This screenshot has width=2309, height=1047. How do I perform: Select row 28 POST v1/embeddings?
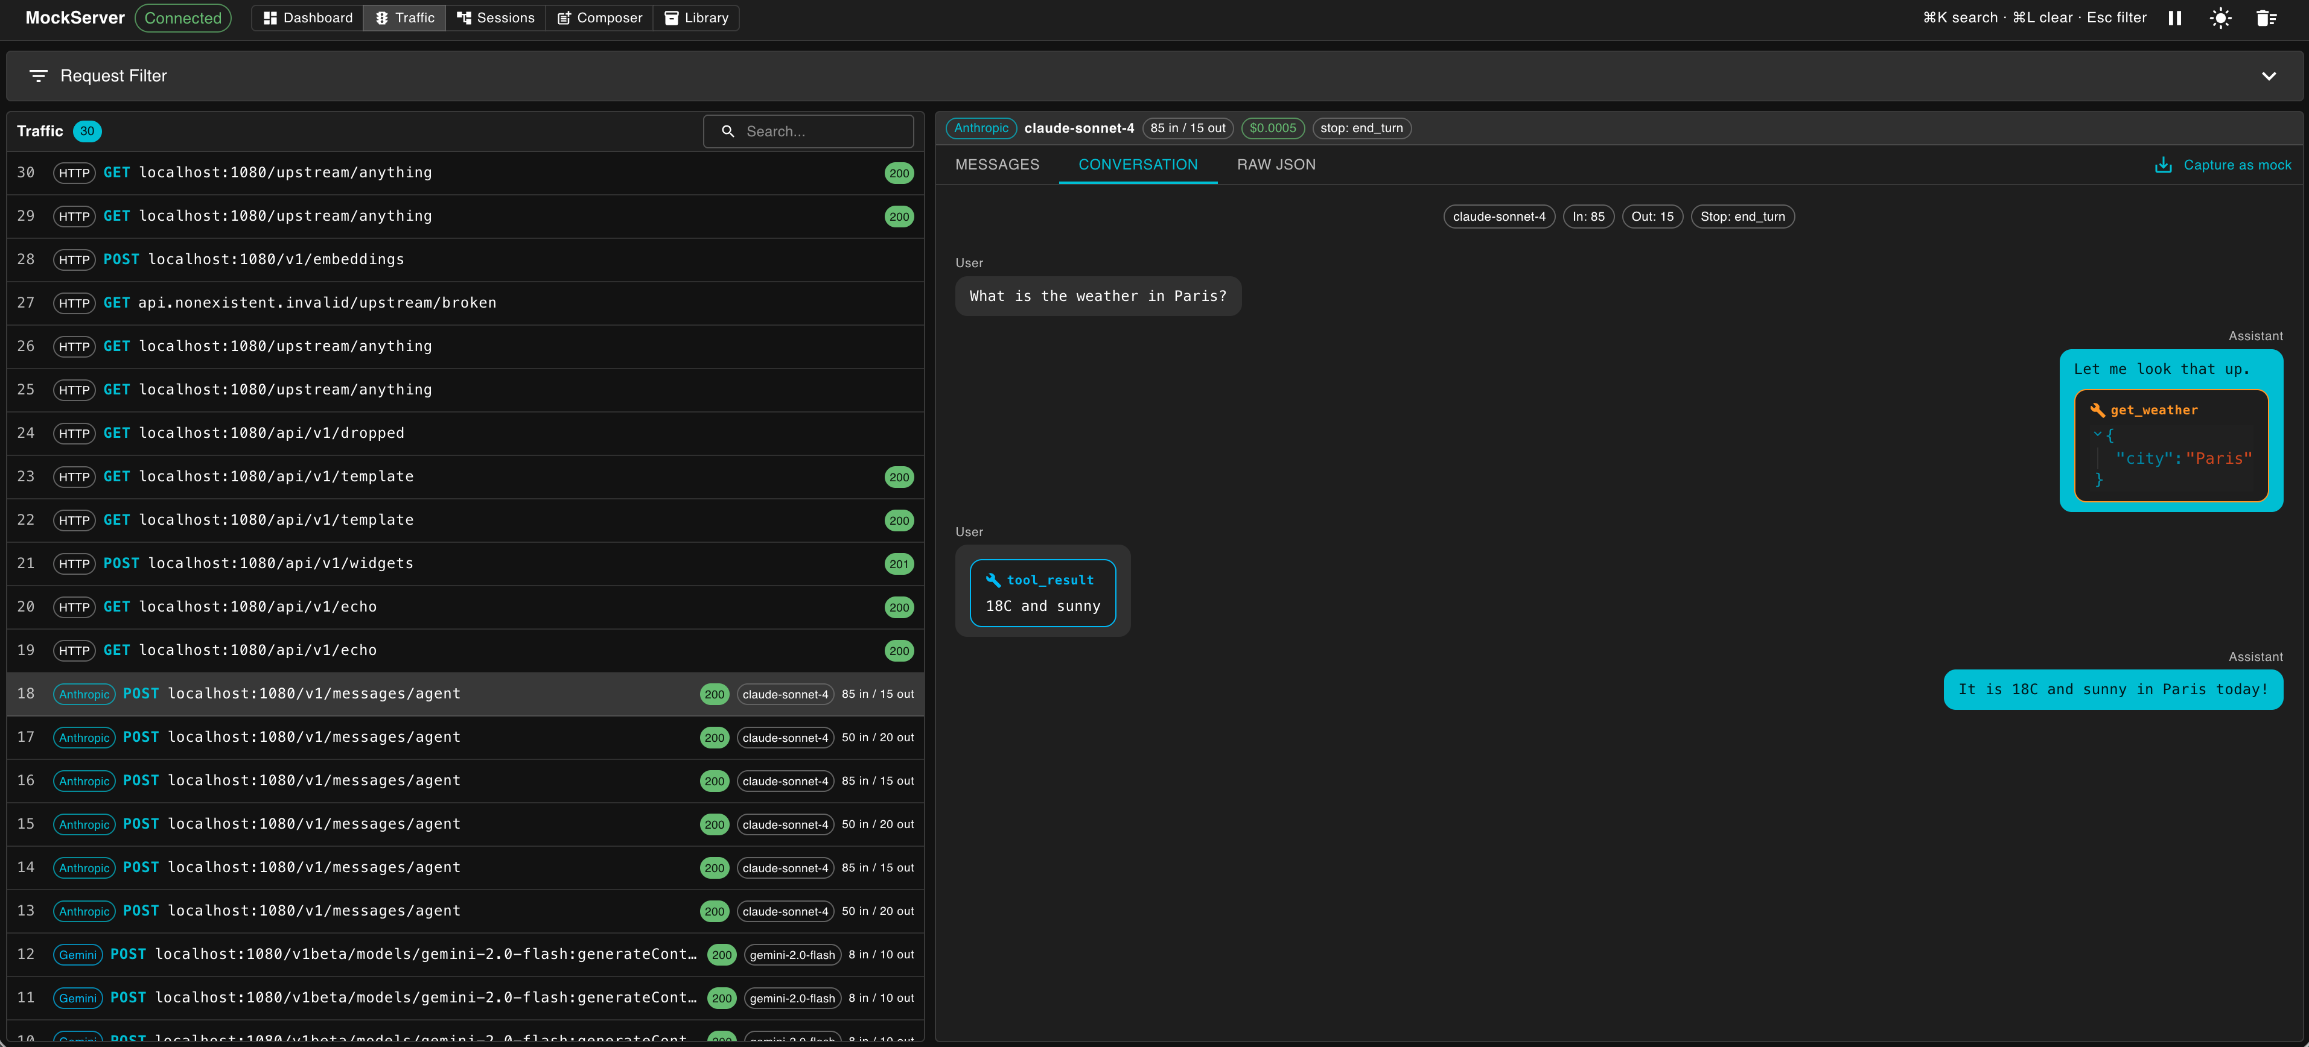tap(465, 260)
